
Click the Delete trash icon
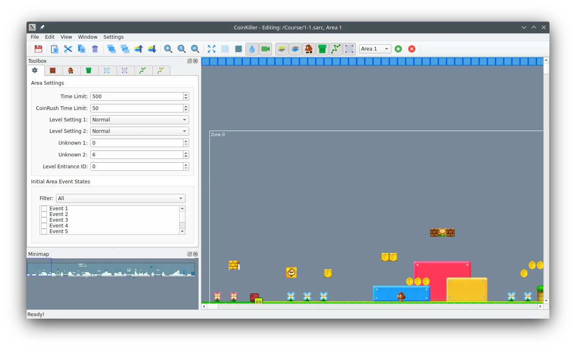(x=95, y=49)
